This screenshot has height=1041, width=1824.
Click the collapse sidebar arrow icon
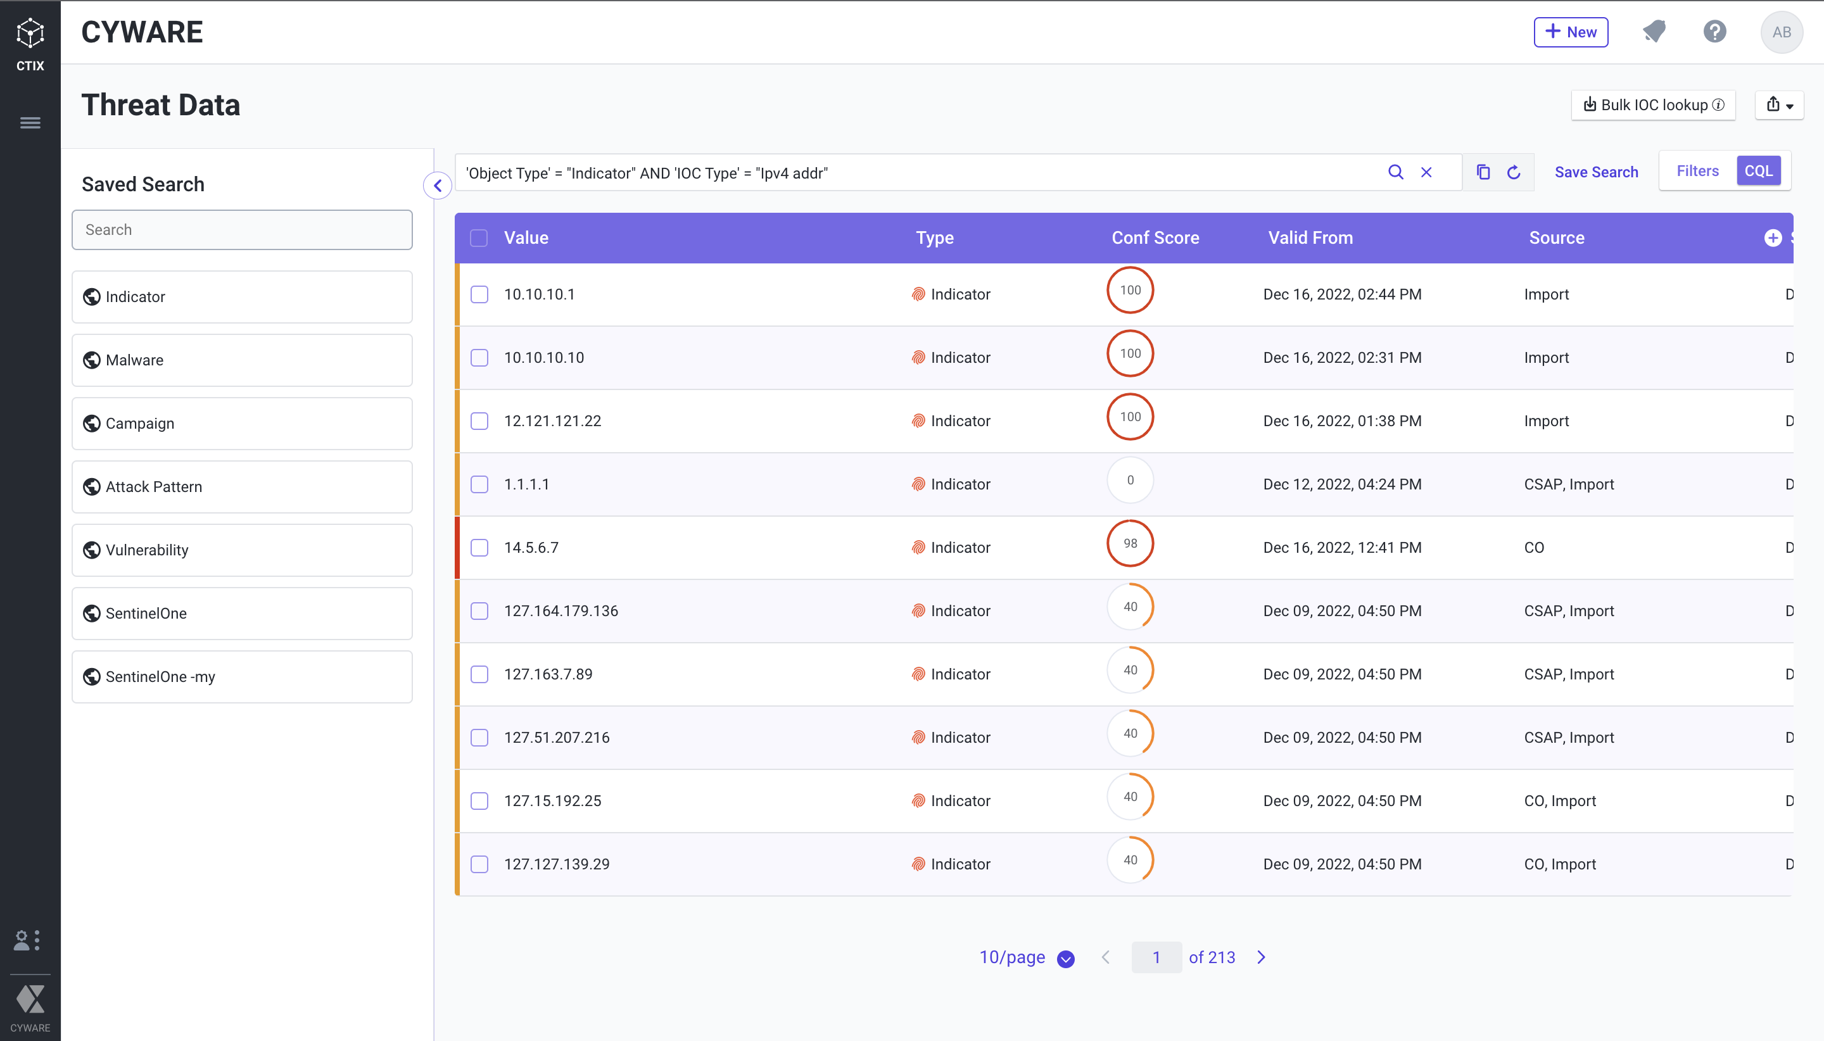437,186
